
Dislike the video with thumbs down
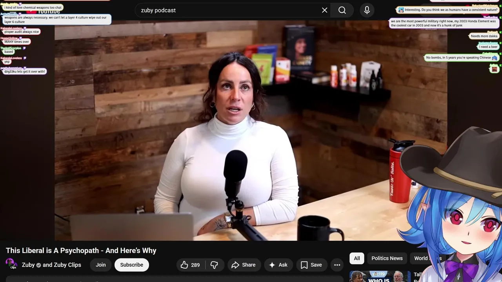coord(214,265)
